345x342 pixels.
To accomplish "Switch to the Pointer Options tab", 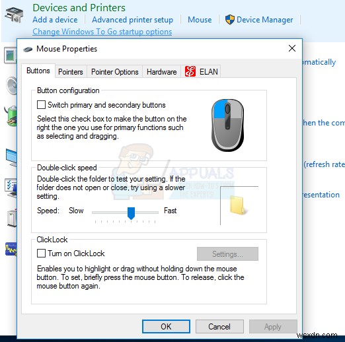I will 115,72.
